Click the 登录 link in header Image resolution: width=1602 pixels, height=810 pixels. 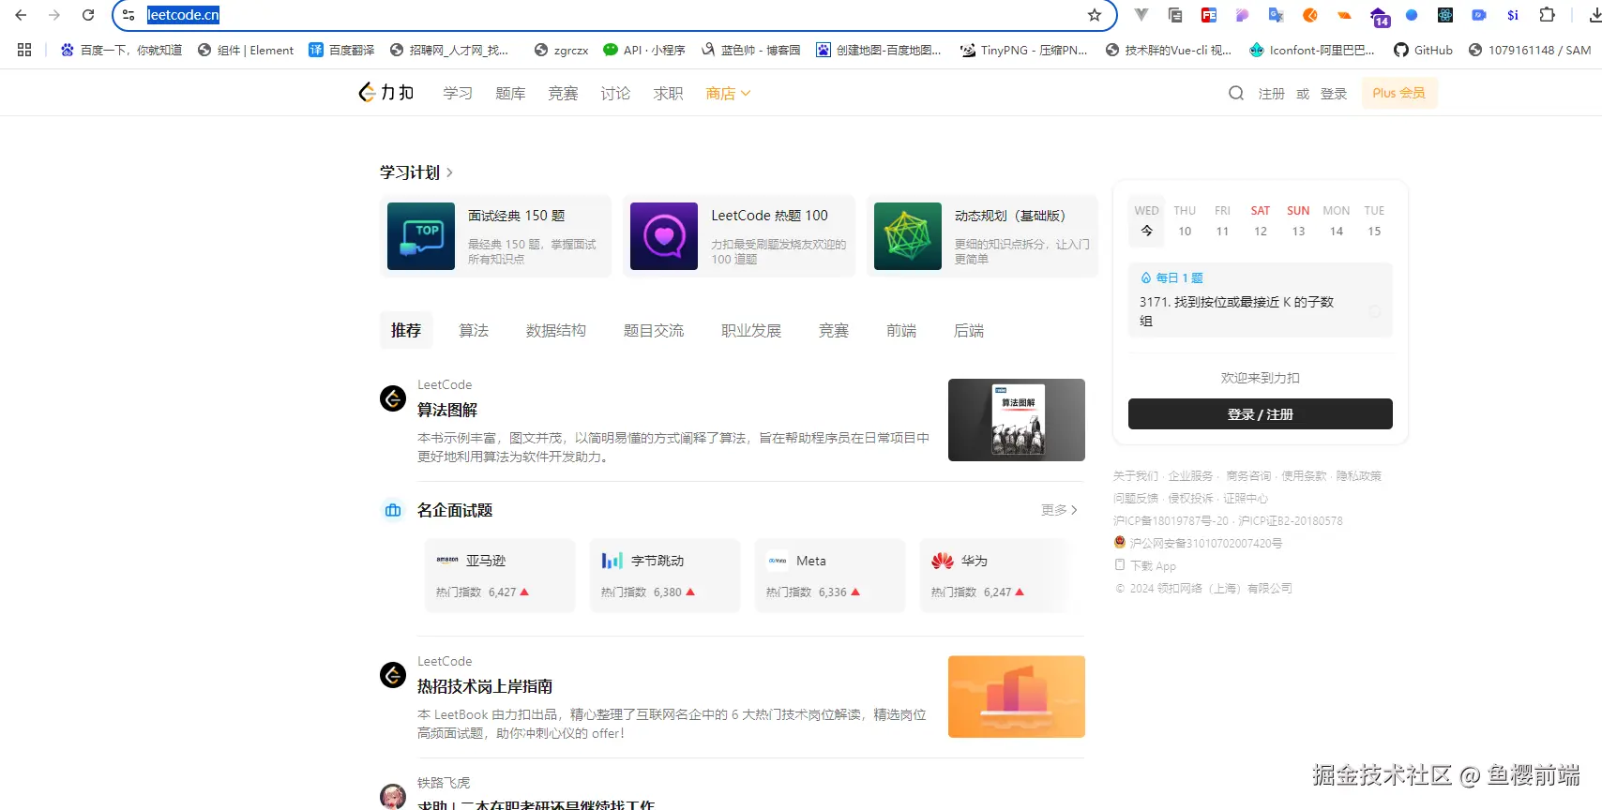click(1334, 94)
